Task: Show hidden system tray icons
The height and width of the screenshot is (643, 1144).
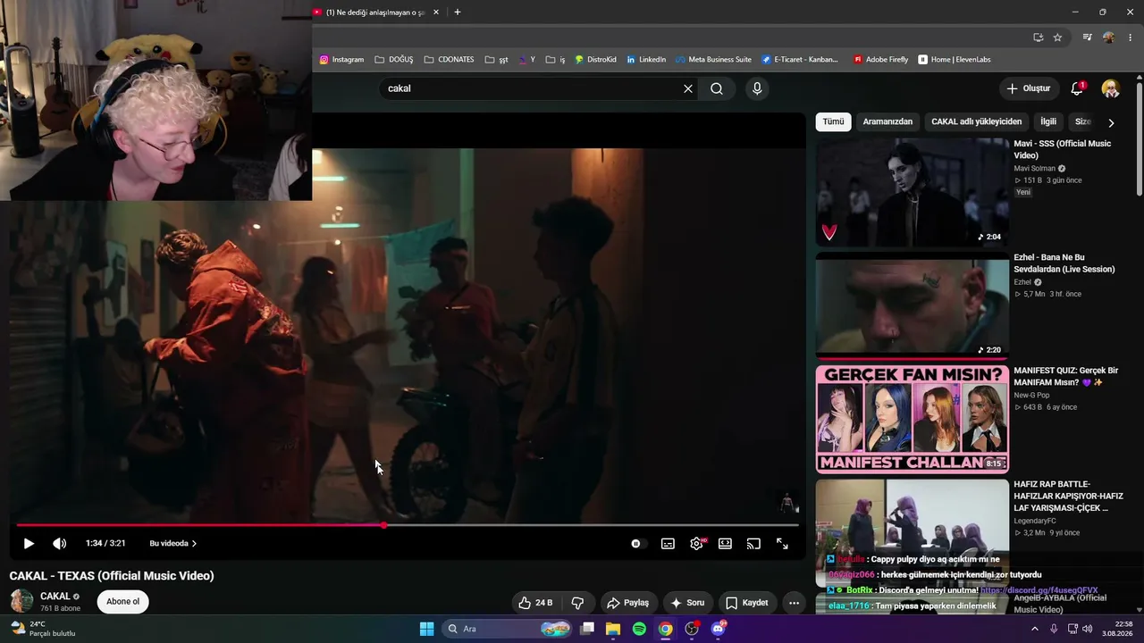Action: point(1035,629)
